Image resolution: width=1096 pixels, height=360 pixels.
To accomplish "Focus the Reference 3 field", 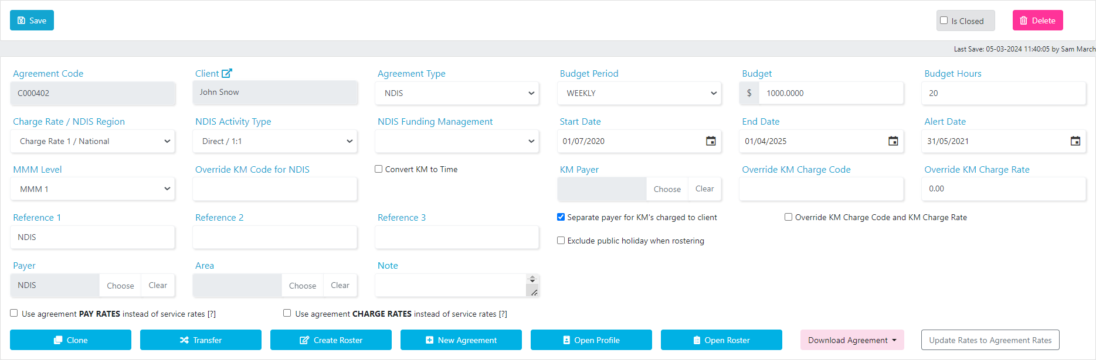I will pos(457,237).
